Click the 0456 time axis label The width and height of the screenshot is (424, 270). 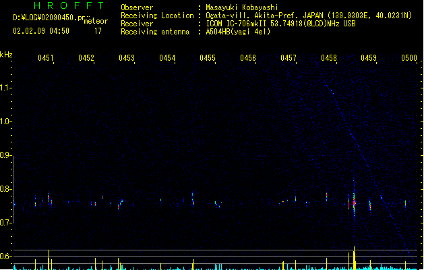pyautogui.click(x=248, y=58)
